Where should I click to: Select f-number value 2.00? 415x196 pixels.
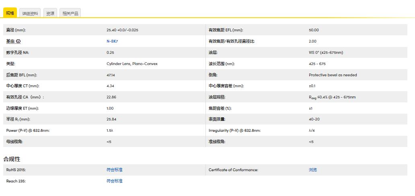[x=312, y=41]
